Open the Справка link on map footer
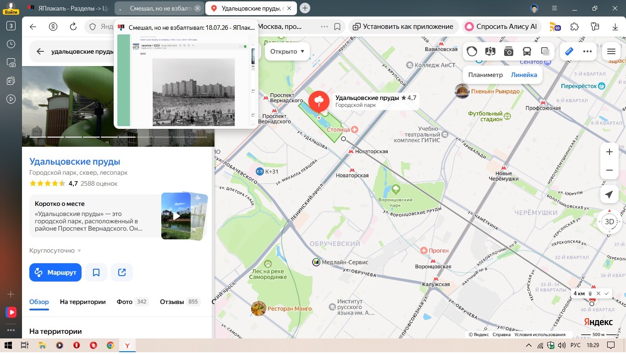 (x=501, y=335)
